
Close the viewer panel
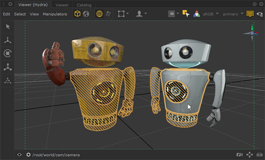point(261,4)
